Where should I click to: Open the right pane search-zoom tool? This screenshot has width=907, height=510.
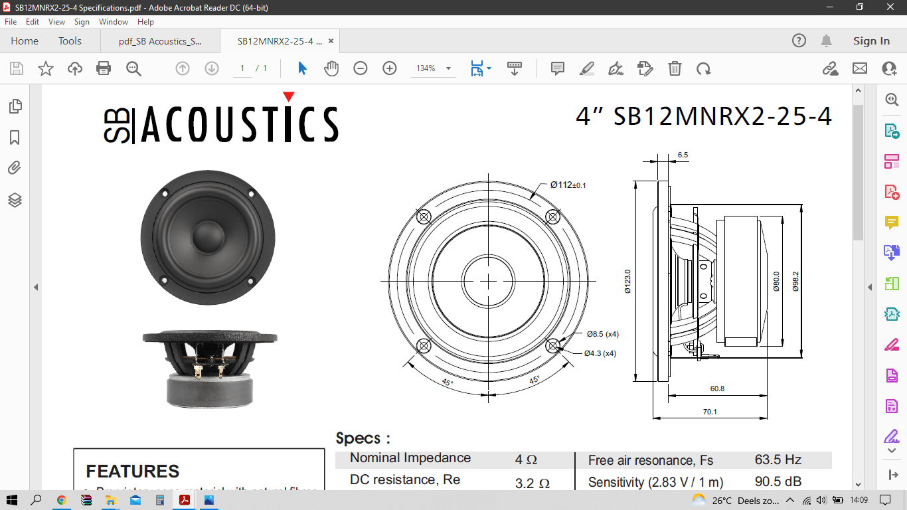tap(892, 100)
